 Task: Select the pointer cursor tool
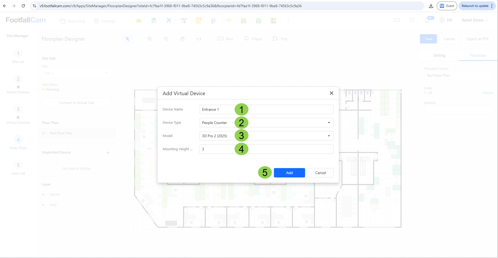[x=128, y=39]
